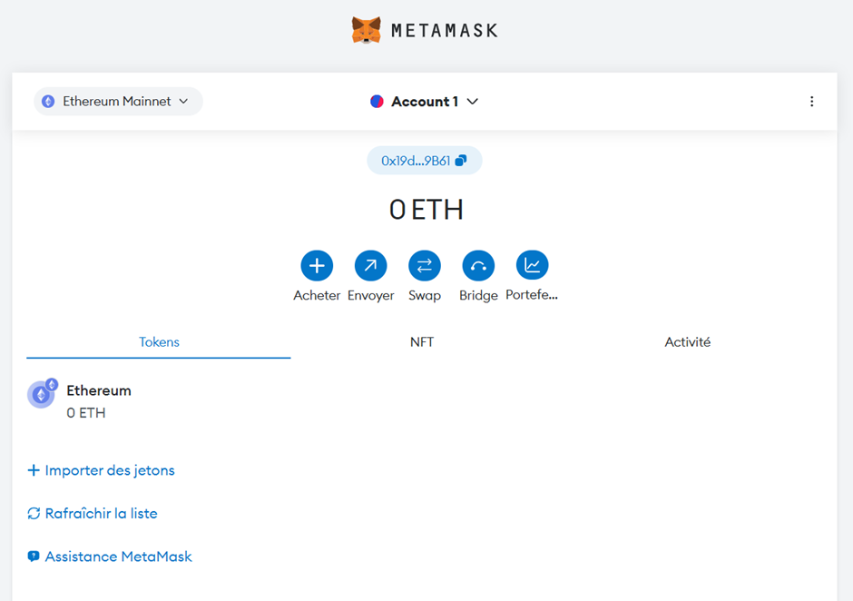Switch to the Activité tab
This screenshot has width=853, height=601.
point(688,342)
